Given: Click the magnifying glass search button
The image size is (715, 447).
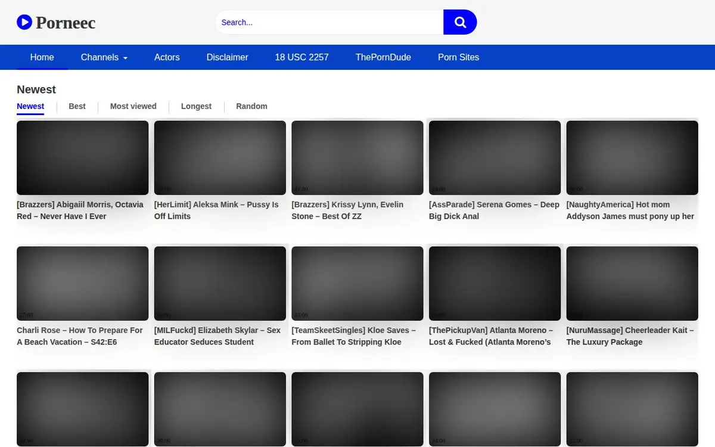Looking at the screenshot, I should click(x=460, y=22).
